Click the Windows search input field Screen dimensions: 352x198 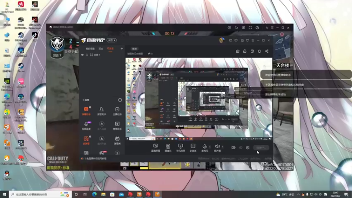40,194
